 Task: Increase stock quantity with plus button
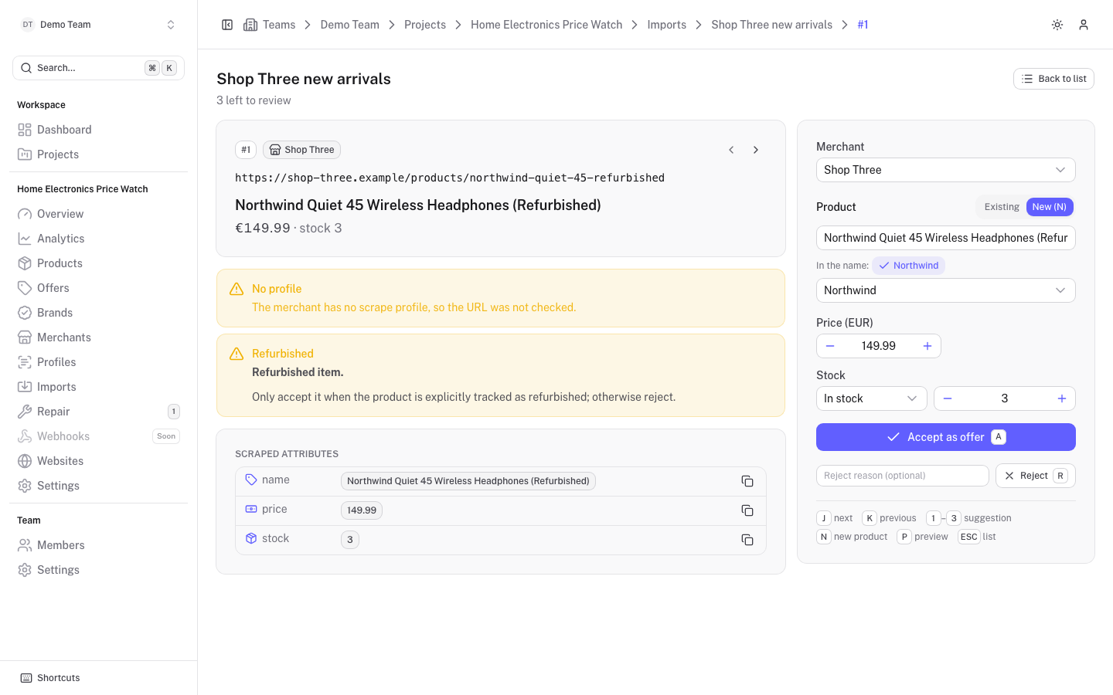pyautogui.click(x=1062, y=398)
